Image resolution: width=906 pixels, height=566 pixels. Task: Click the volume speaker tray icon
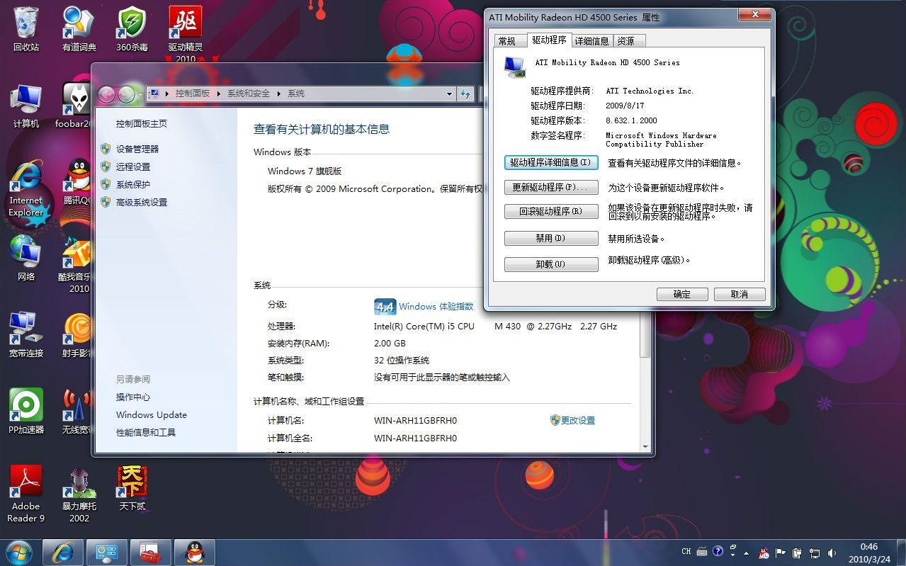(832, 553)
